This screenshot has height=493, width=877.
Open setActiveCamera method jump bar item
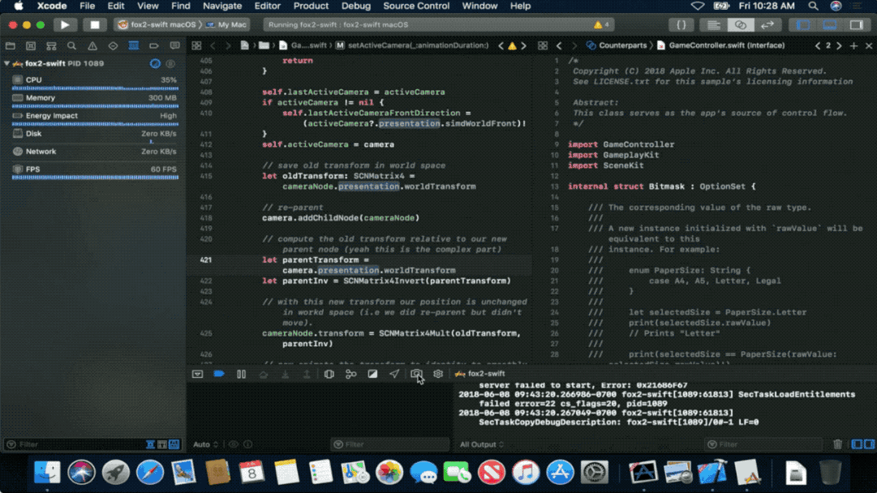click(411, 45)
